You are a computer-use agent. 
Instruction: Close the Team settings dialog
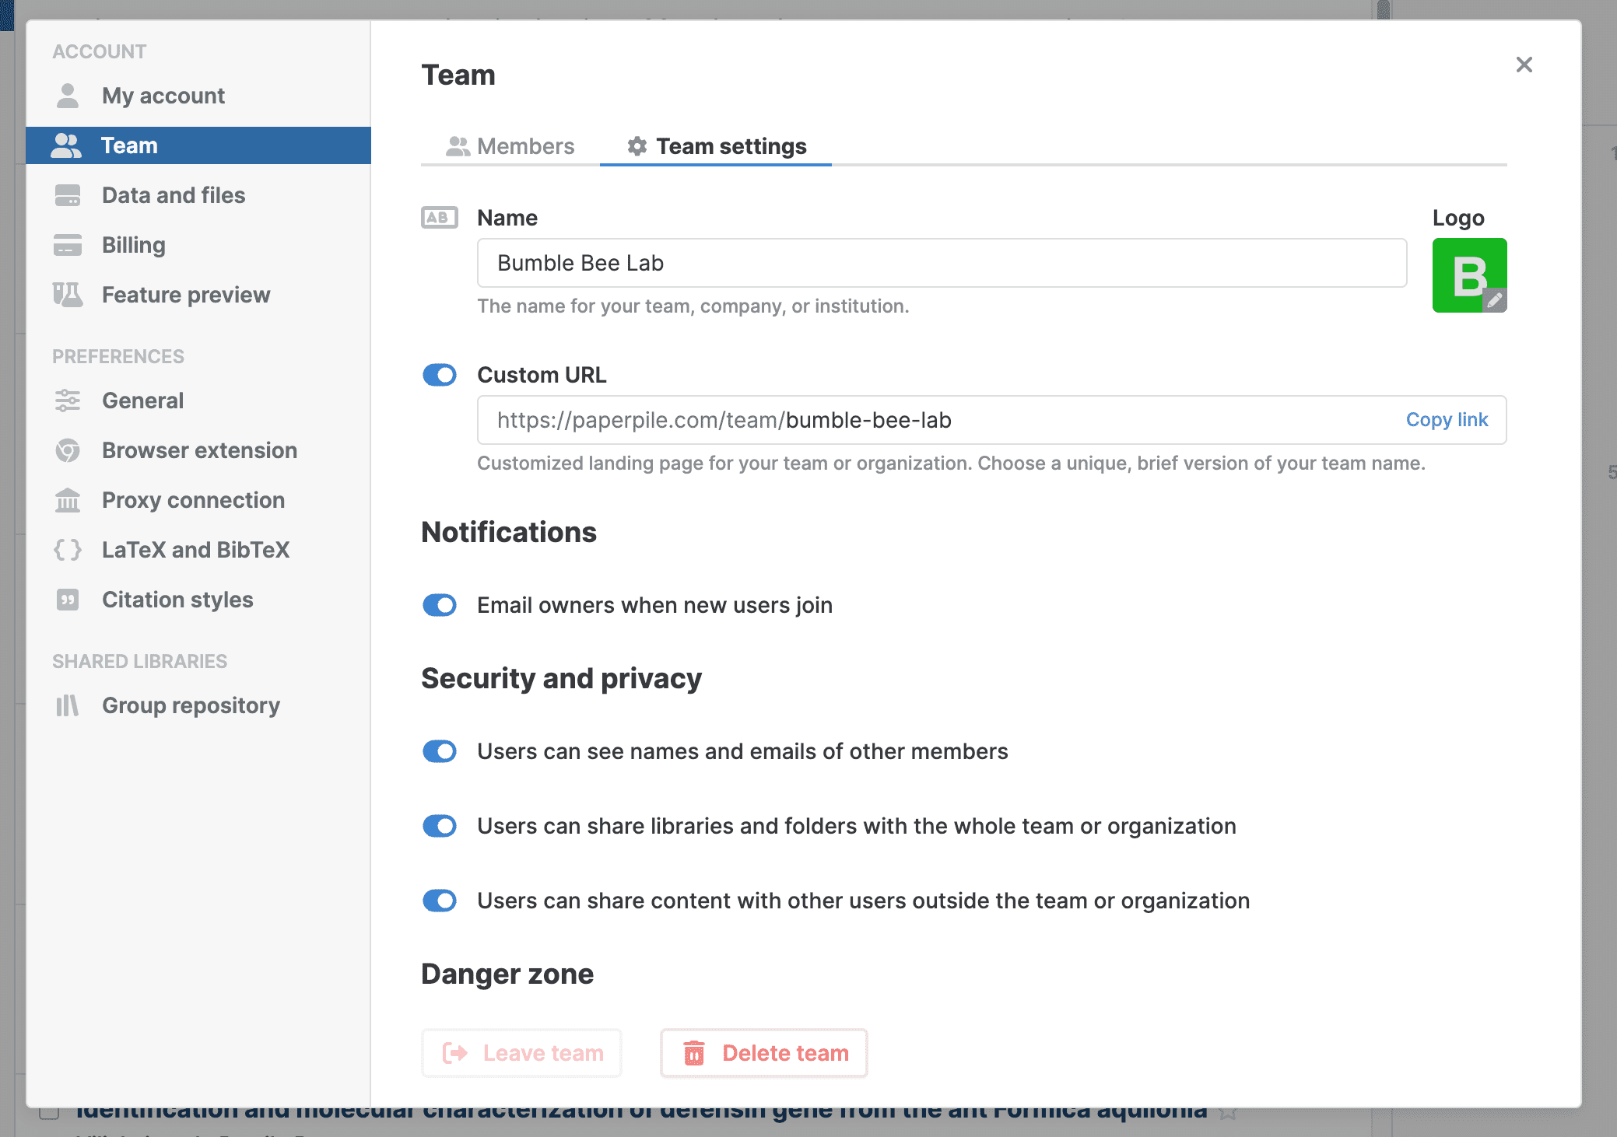coord(1524,65)
